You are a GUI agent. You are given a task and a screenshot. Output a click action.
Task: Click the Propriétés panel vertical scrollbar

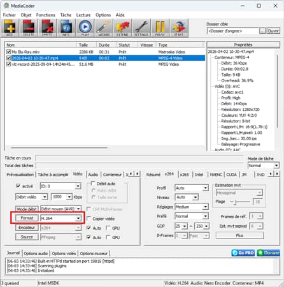[277, 91]
